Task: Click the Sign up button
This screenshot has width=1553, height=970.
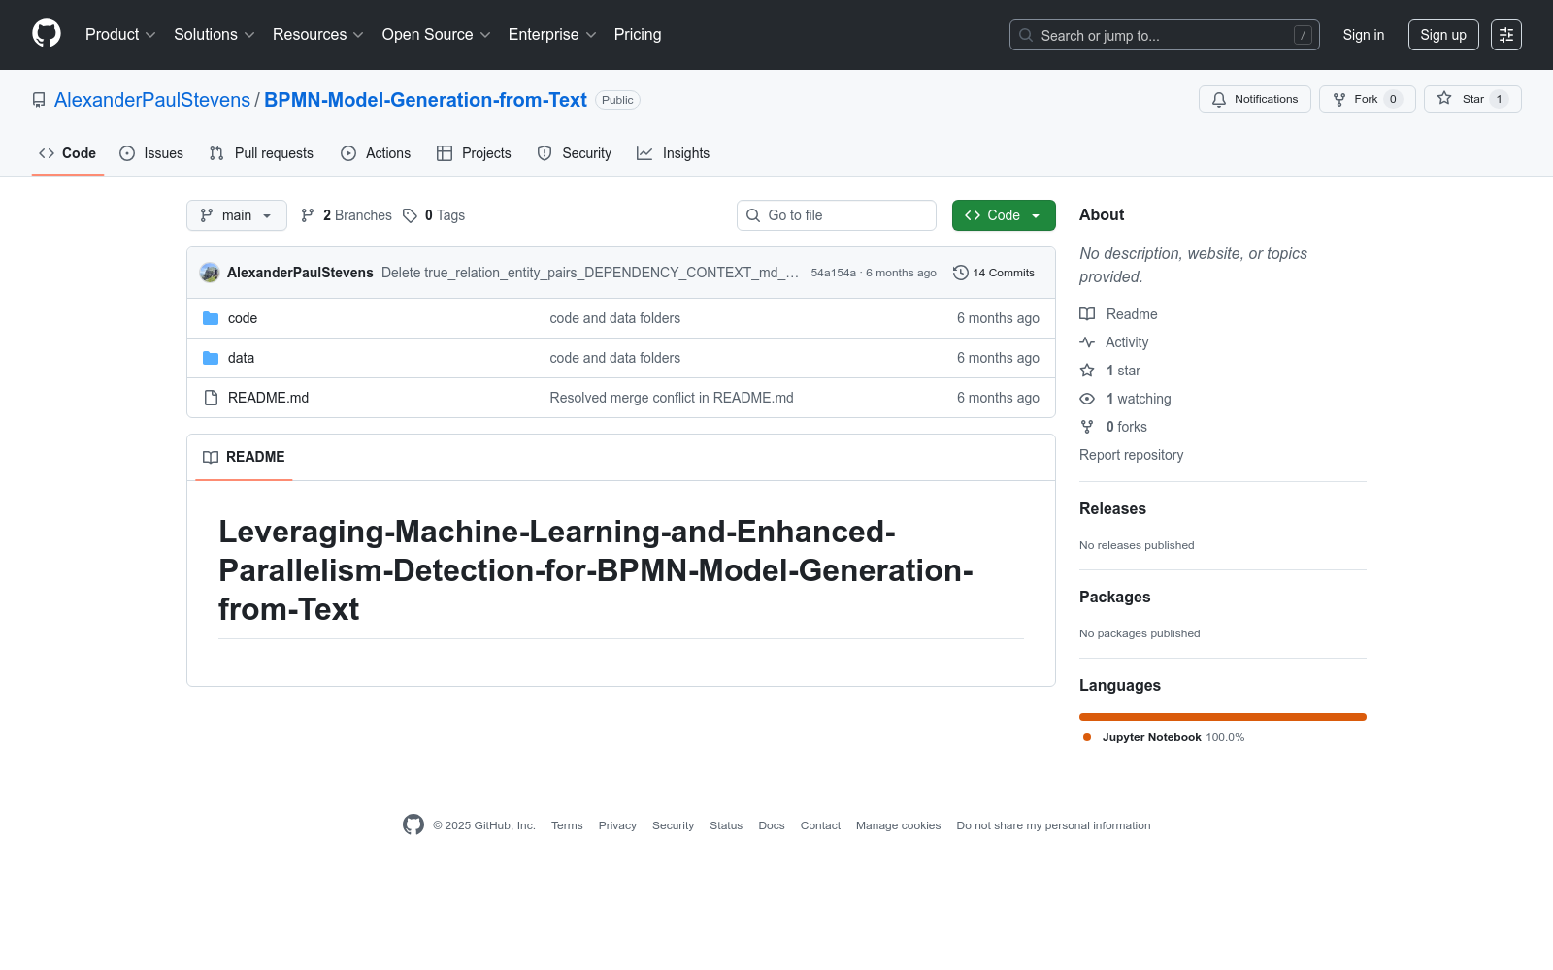Action: click(x=1443, y=35)
